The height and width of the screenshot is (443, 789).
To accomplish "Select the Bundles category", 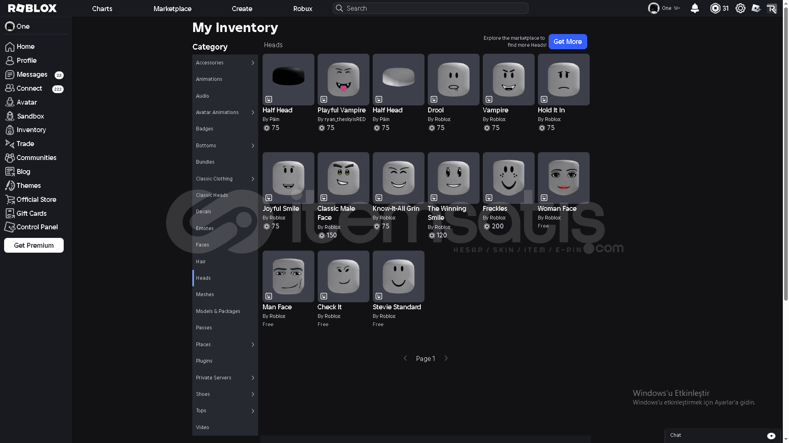I will [x=225, y=162].
